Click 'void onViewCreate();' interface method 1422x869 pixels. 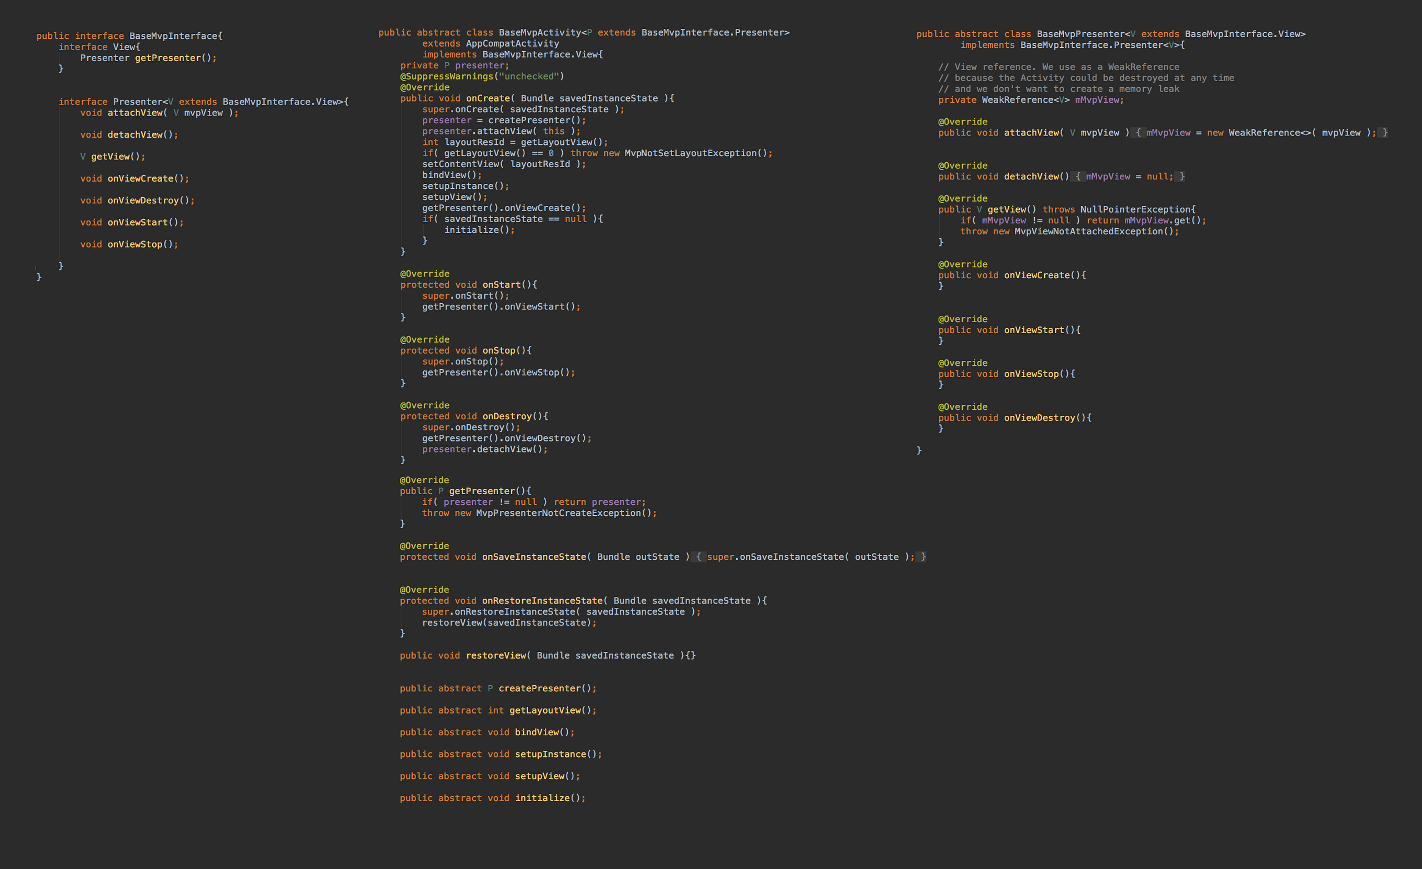click(134, 178)
